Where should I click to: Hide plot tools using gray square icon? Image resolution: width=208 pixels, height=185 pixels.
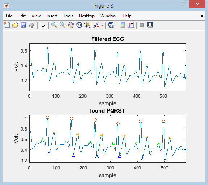point(142,25)
